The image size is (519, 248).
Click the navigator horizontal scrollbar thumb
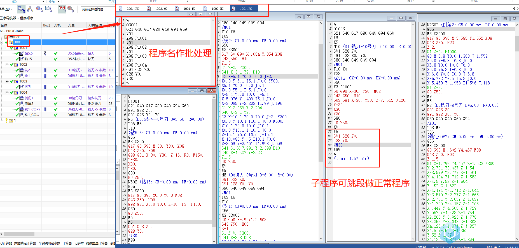[x=19, y=234]
